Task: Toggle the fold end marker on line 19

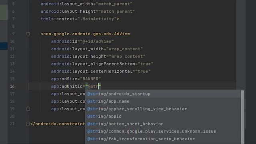Action: click(28, 109)
